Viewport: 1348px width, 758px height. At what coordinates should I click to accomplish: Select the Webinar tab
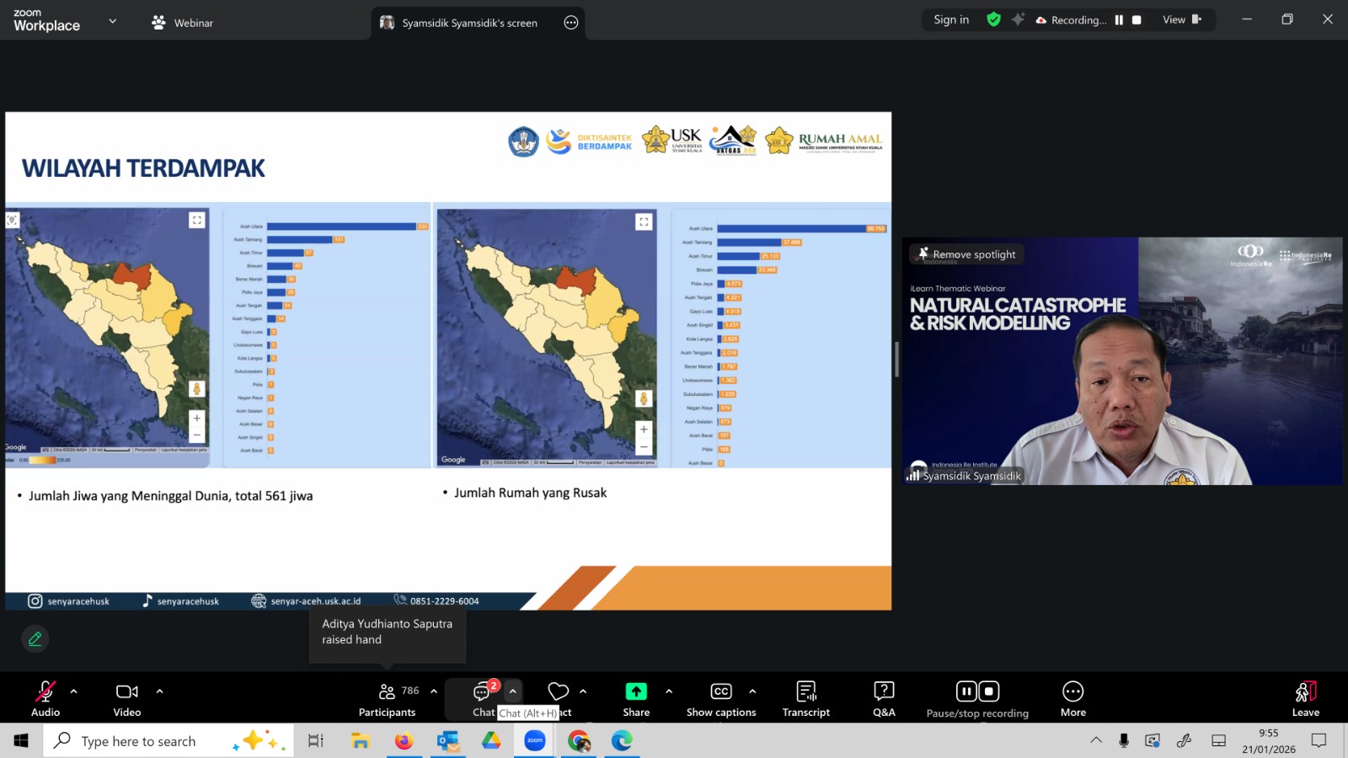183,23
